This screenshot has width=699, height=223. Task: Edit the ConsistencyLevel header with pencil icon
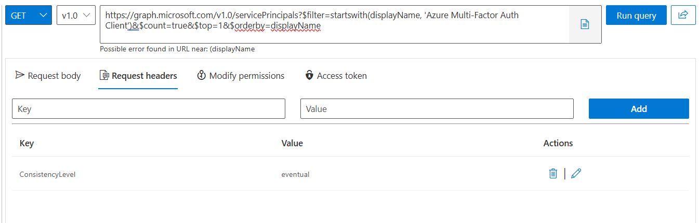pyautogui.click(x=576, y=174)
